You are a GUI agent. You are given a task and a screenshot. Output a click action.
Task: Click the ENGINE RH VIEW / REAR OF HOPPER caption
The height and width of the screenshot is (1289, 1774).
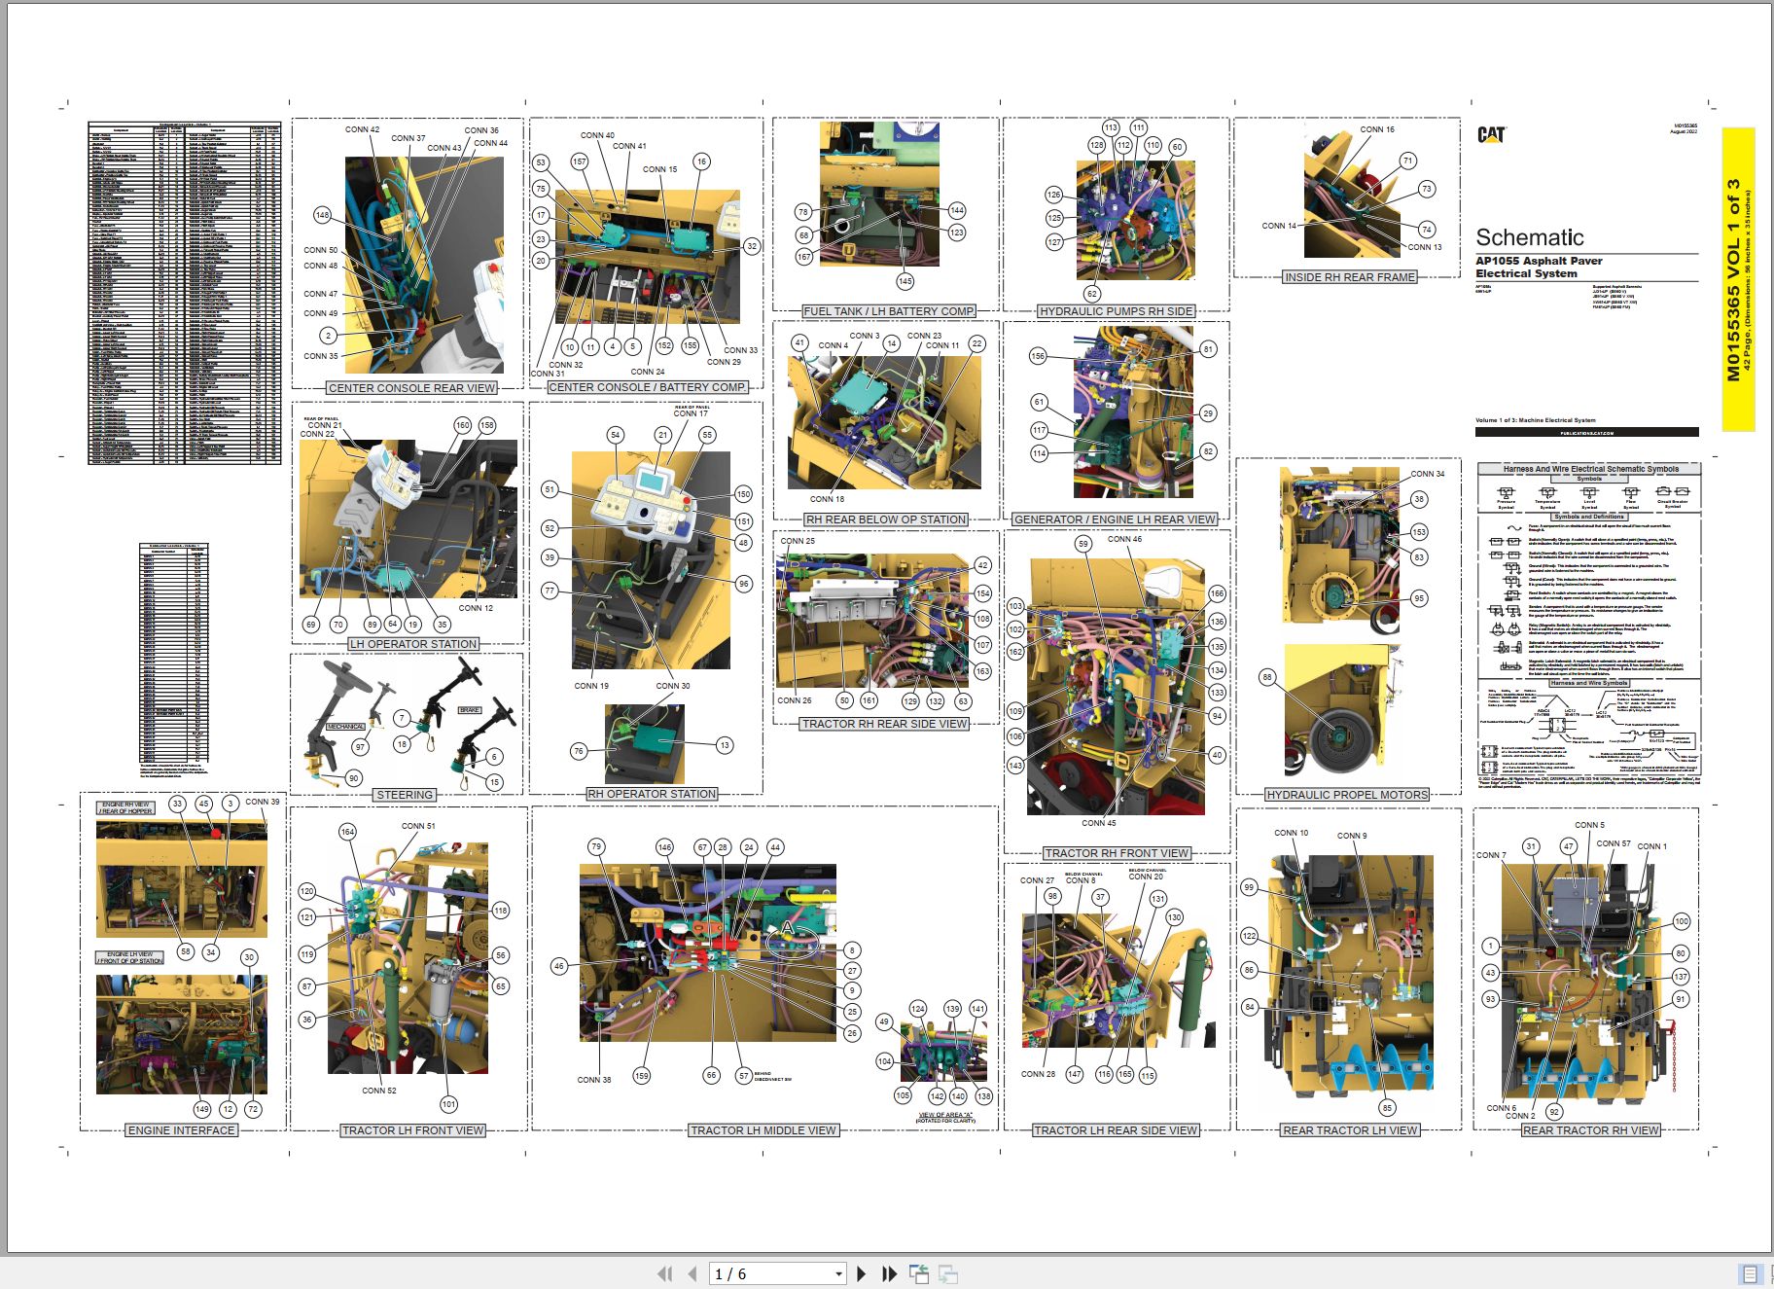pos(126,808)
